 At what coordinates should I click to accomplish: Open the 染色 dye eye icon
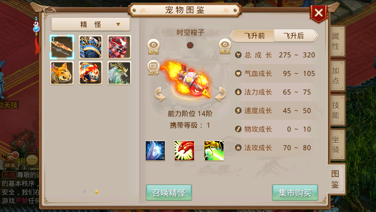coord(153,46)
